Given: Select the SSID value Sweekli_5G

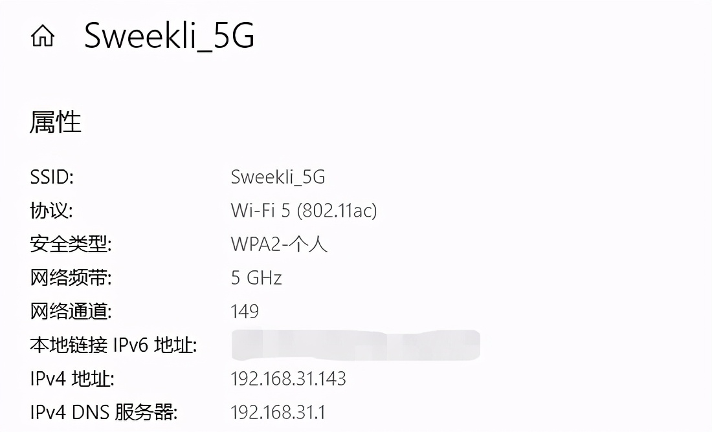Looking at the screenshot, I should (278, 176).
